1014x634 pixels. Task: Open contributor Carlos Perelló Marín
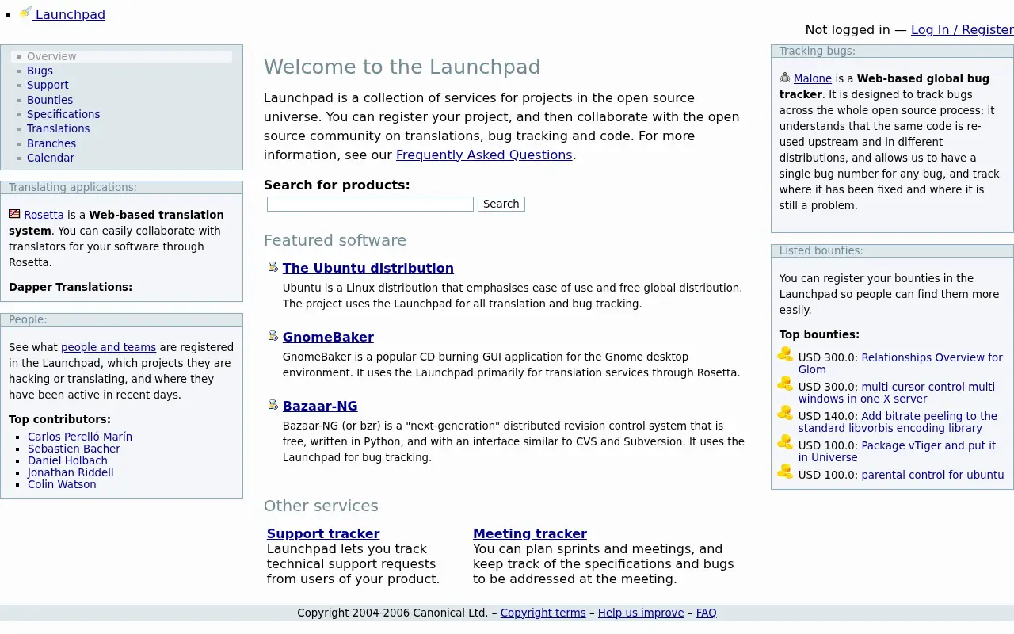point(80,437)
